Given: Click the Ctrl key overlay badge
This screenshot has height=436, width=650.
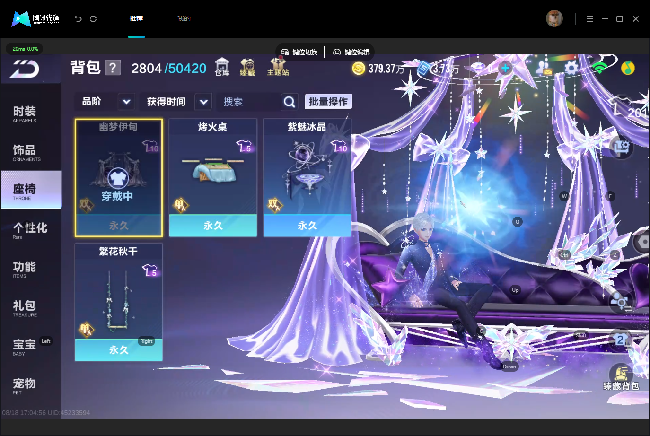Looking at the screenshot, I should (564, 255).
